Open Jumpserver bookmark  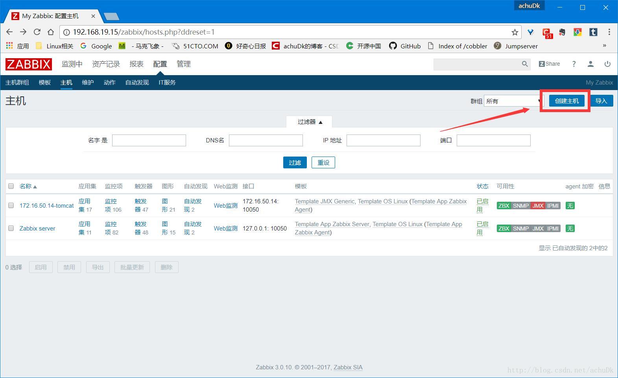point(516,46)
